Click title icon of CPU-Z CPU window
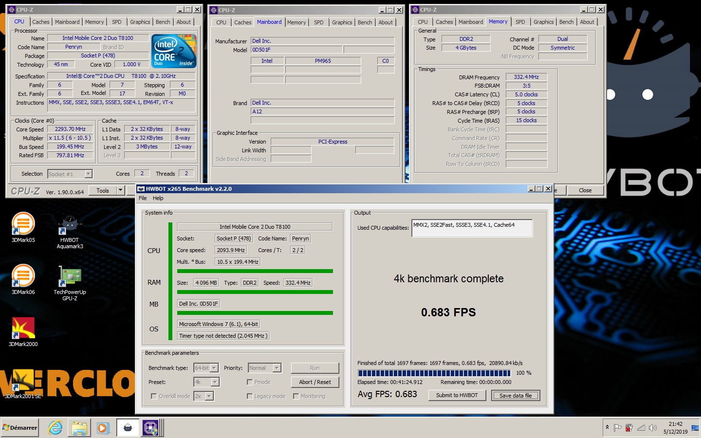 click(12, 10)
